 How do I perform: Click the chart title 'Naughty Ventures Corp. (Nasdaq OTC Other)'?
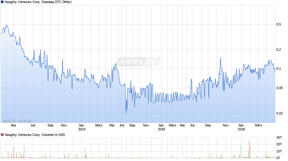(x=38, y=2)
